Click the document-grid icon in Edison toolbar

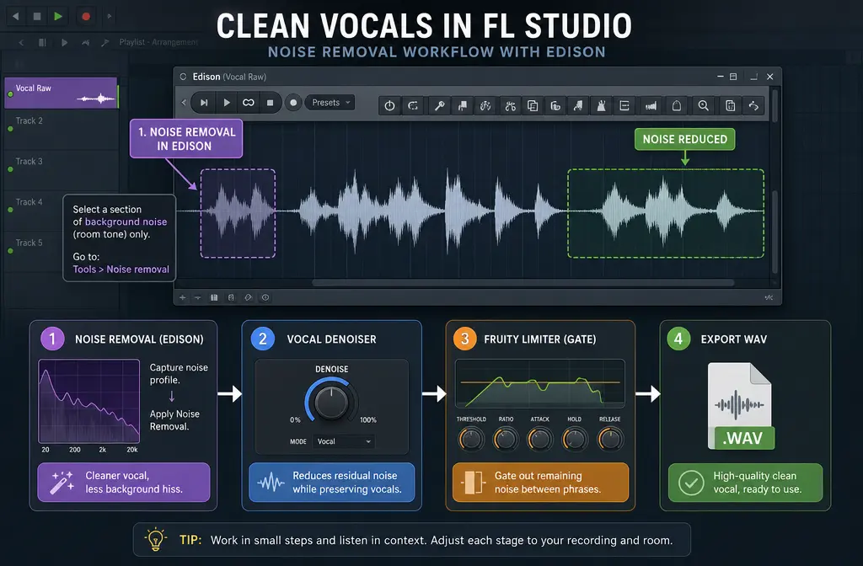[730, 105]
